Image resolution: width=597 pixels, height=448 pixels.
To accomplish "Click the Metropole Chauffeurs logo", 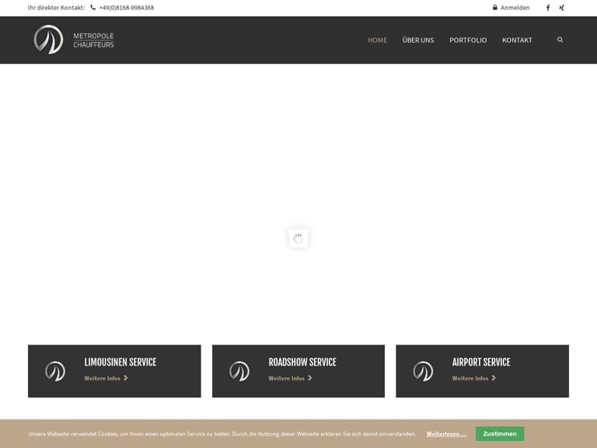I will pos(73,40).
